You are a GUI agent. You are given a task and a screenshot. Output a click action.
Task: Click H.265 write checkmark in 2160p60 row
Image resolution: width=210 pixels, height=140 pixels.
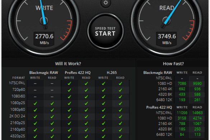(103, 130)
